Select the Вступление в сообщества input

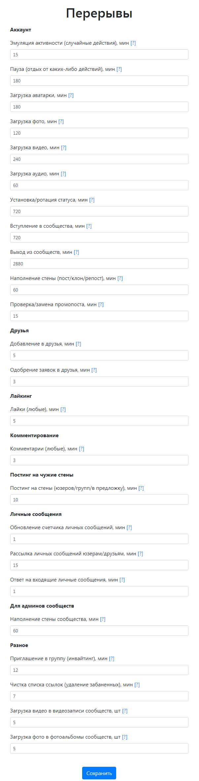tap(99, 238)
